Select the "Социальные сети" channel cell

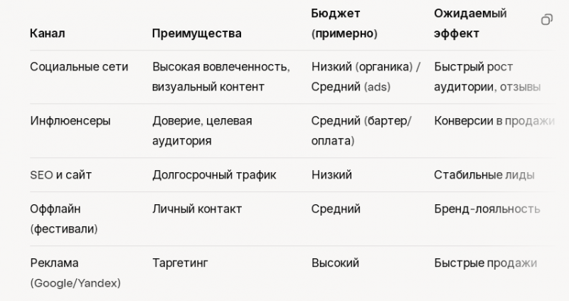pos(79,67)
